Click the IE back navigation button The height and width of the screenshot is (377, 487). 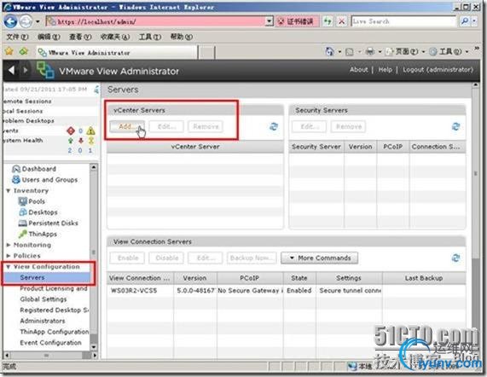[x=10, y=21]
